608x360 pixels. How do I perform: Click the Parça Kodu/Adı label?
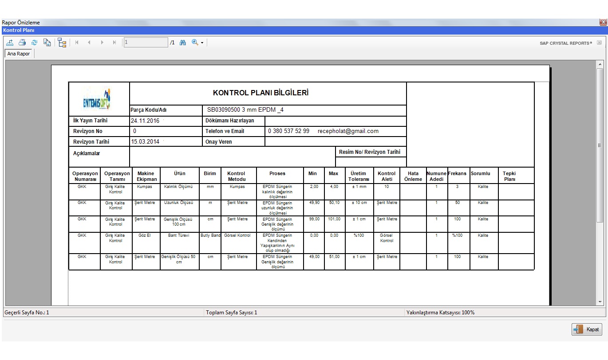tap(148, 110)
